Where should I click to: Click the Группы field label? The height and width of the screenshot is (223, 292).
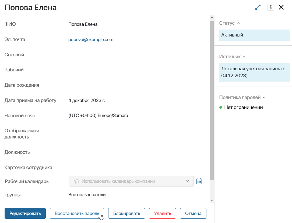click(12, 195)
